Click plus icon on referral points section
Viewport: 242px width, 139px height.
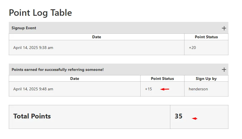click(224, 69)
